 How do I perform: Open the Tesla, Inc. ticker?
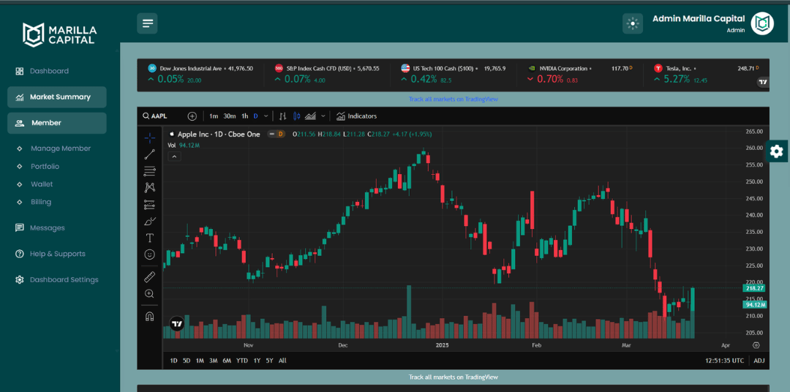(x=705, y=74)
